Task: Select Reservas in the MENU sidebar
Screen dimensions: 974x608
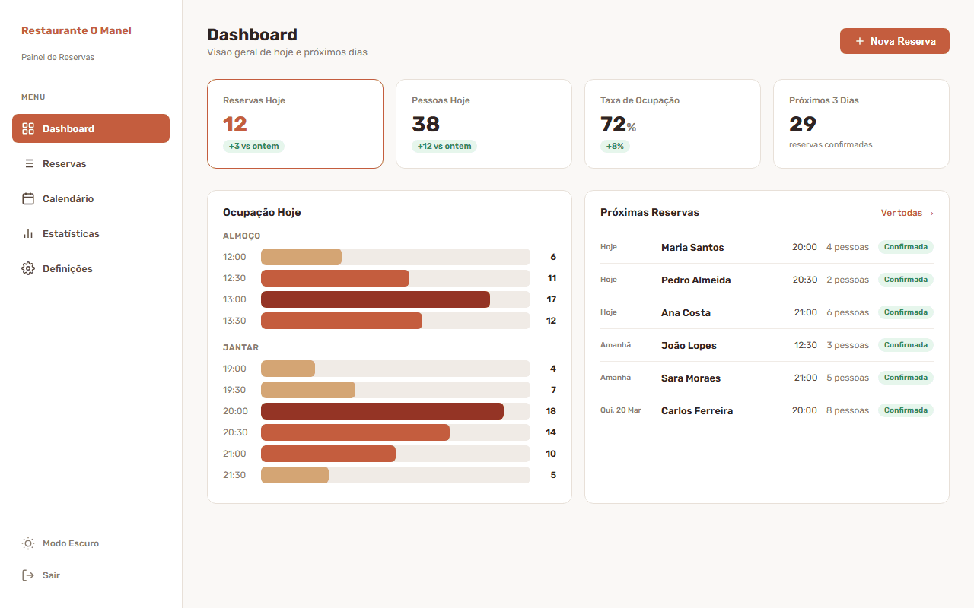Action: pos(65,163)
